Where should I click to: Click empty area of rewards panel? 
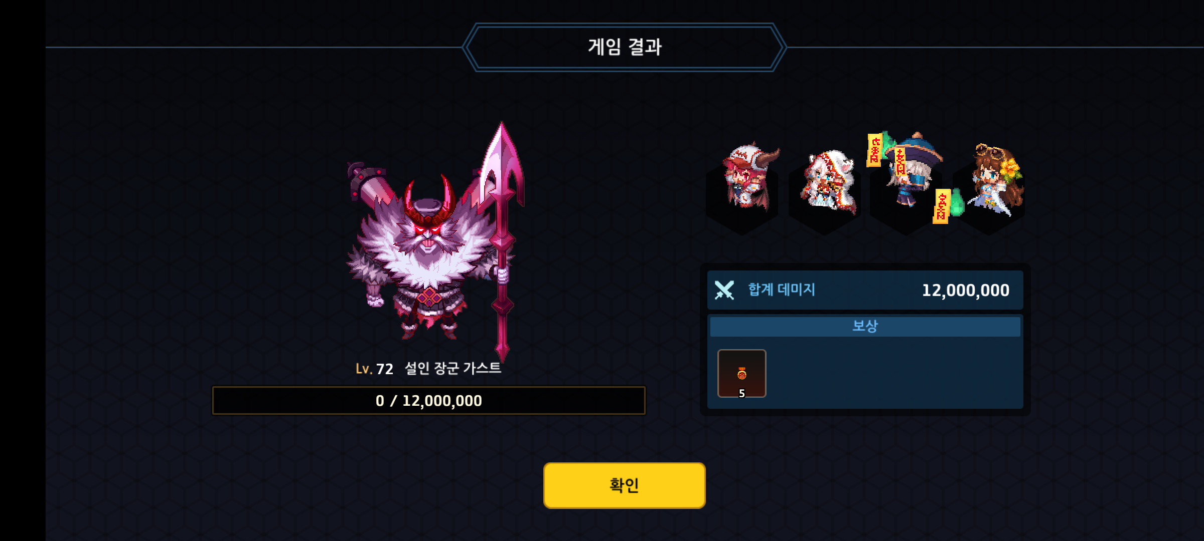(x=893, y=373)
